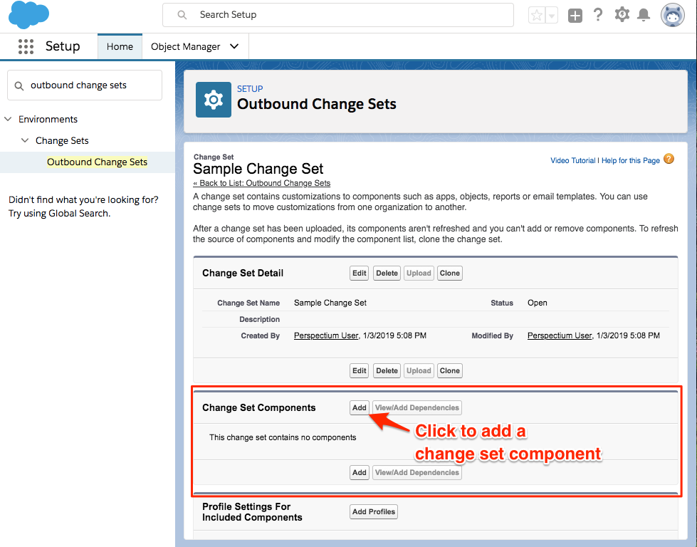This screenshot has width=697, height=547.
Task: Click the Outbound Change Sets gear icon
Action: (x=214, y=100)
